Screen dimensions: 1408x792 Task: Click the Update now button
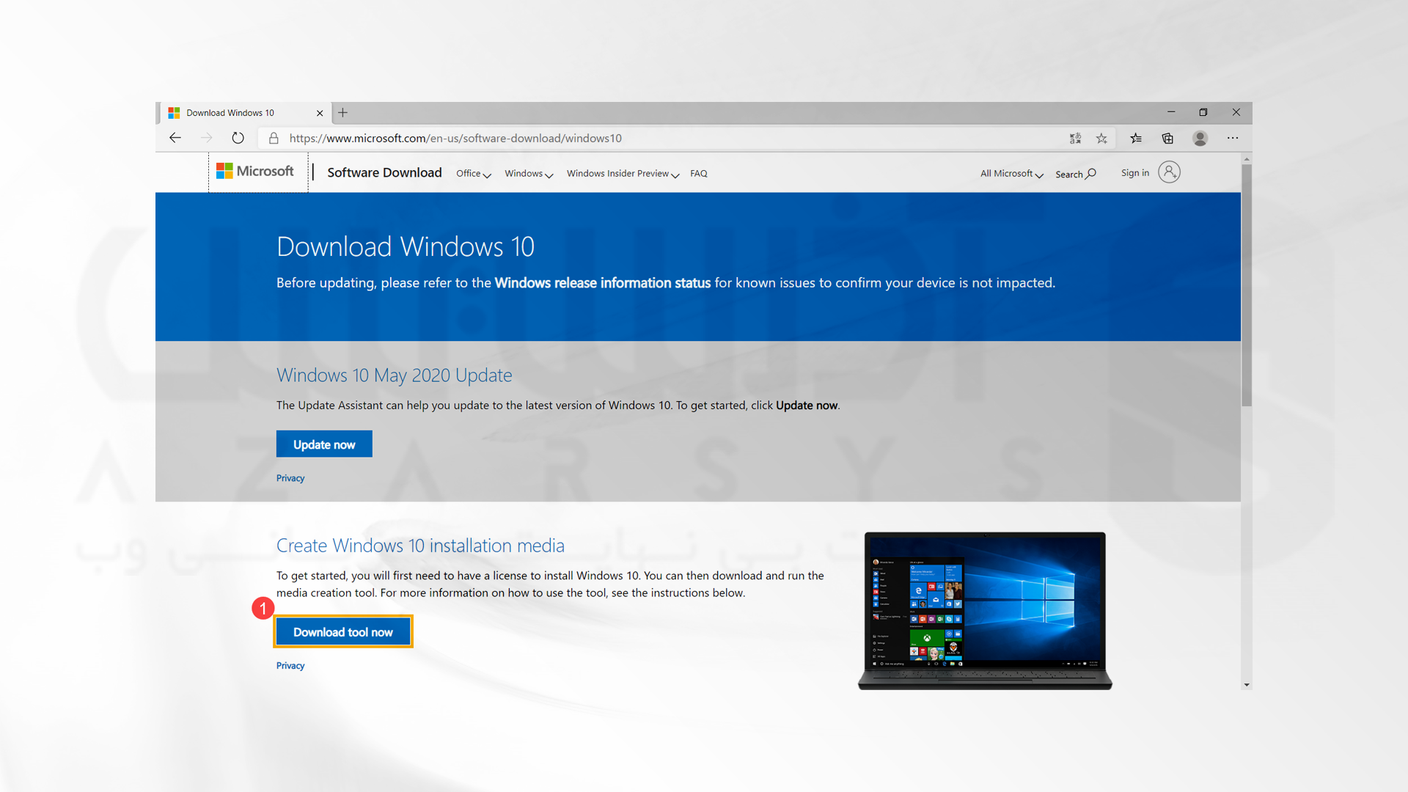[324, 444]
